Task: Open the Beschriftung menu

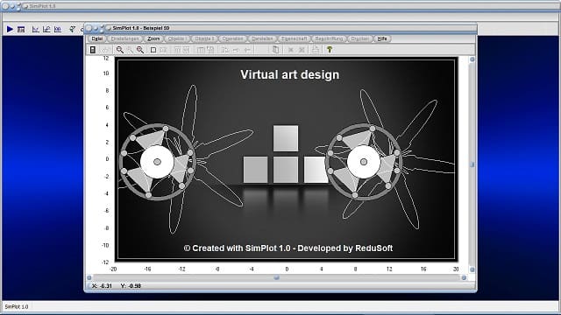Action: 329,38
